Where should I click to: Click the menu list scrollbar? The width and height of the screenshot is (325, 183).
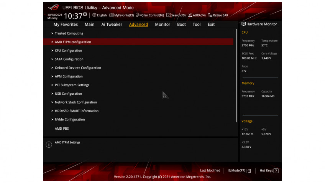pos(236,76)
